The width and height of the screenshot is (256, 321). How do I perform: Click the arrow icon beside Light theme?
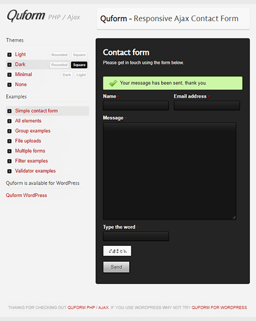(9, 54)
